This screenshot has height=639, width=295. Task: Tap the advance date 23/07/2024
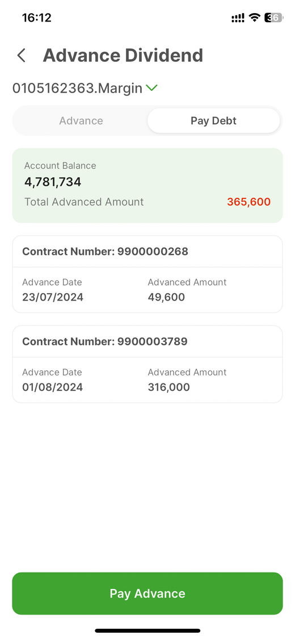point(53,297)
